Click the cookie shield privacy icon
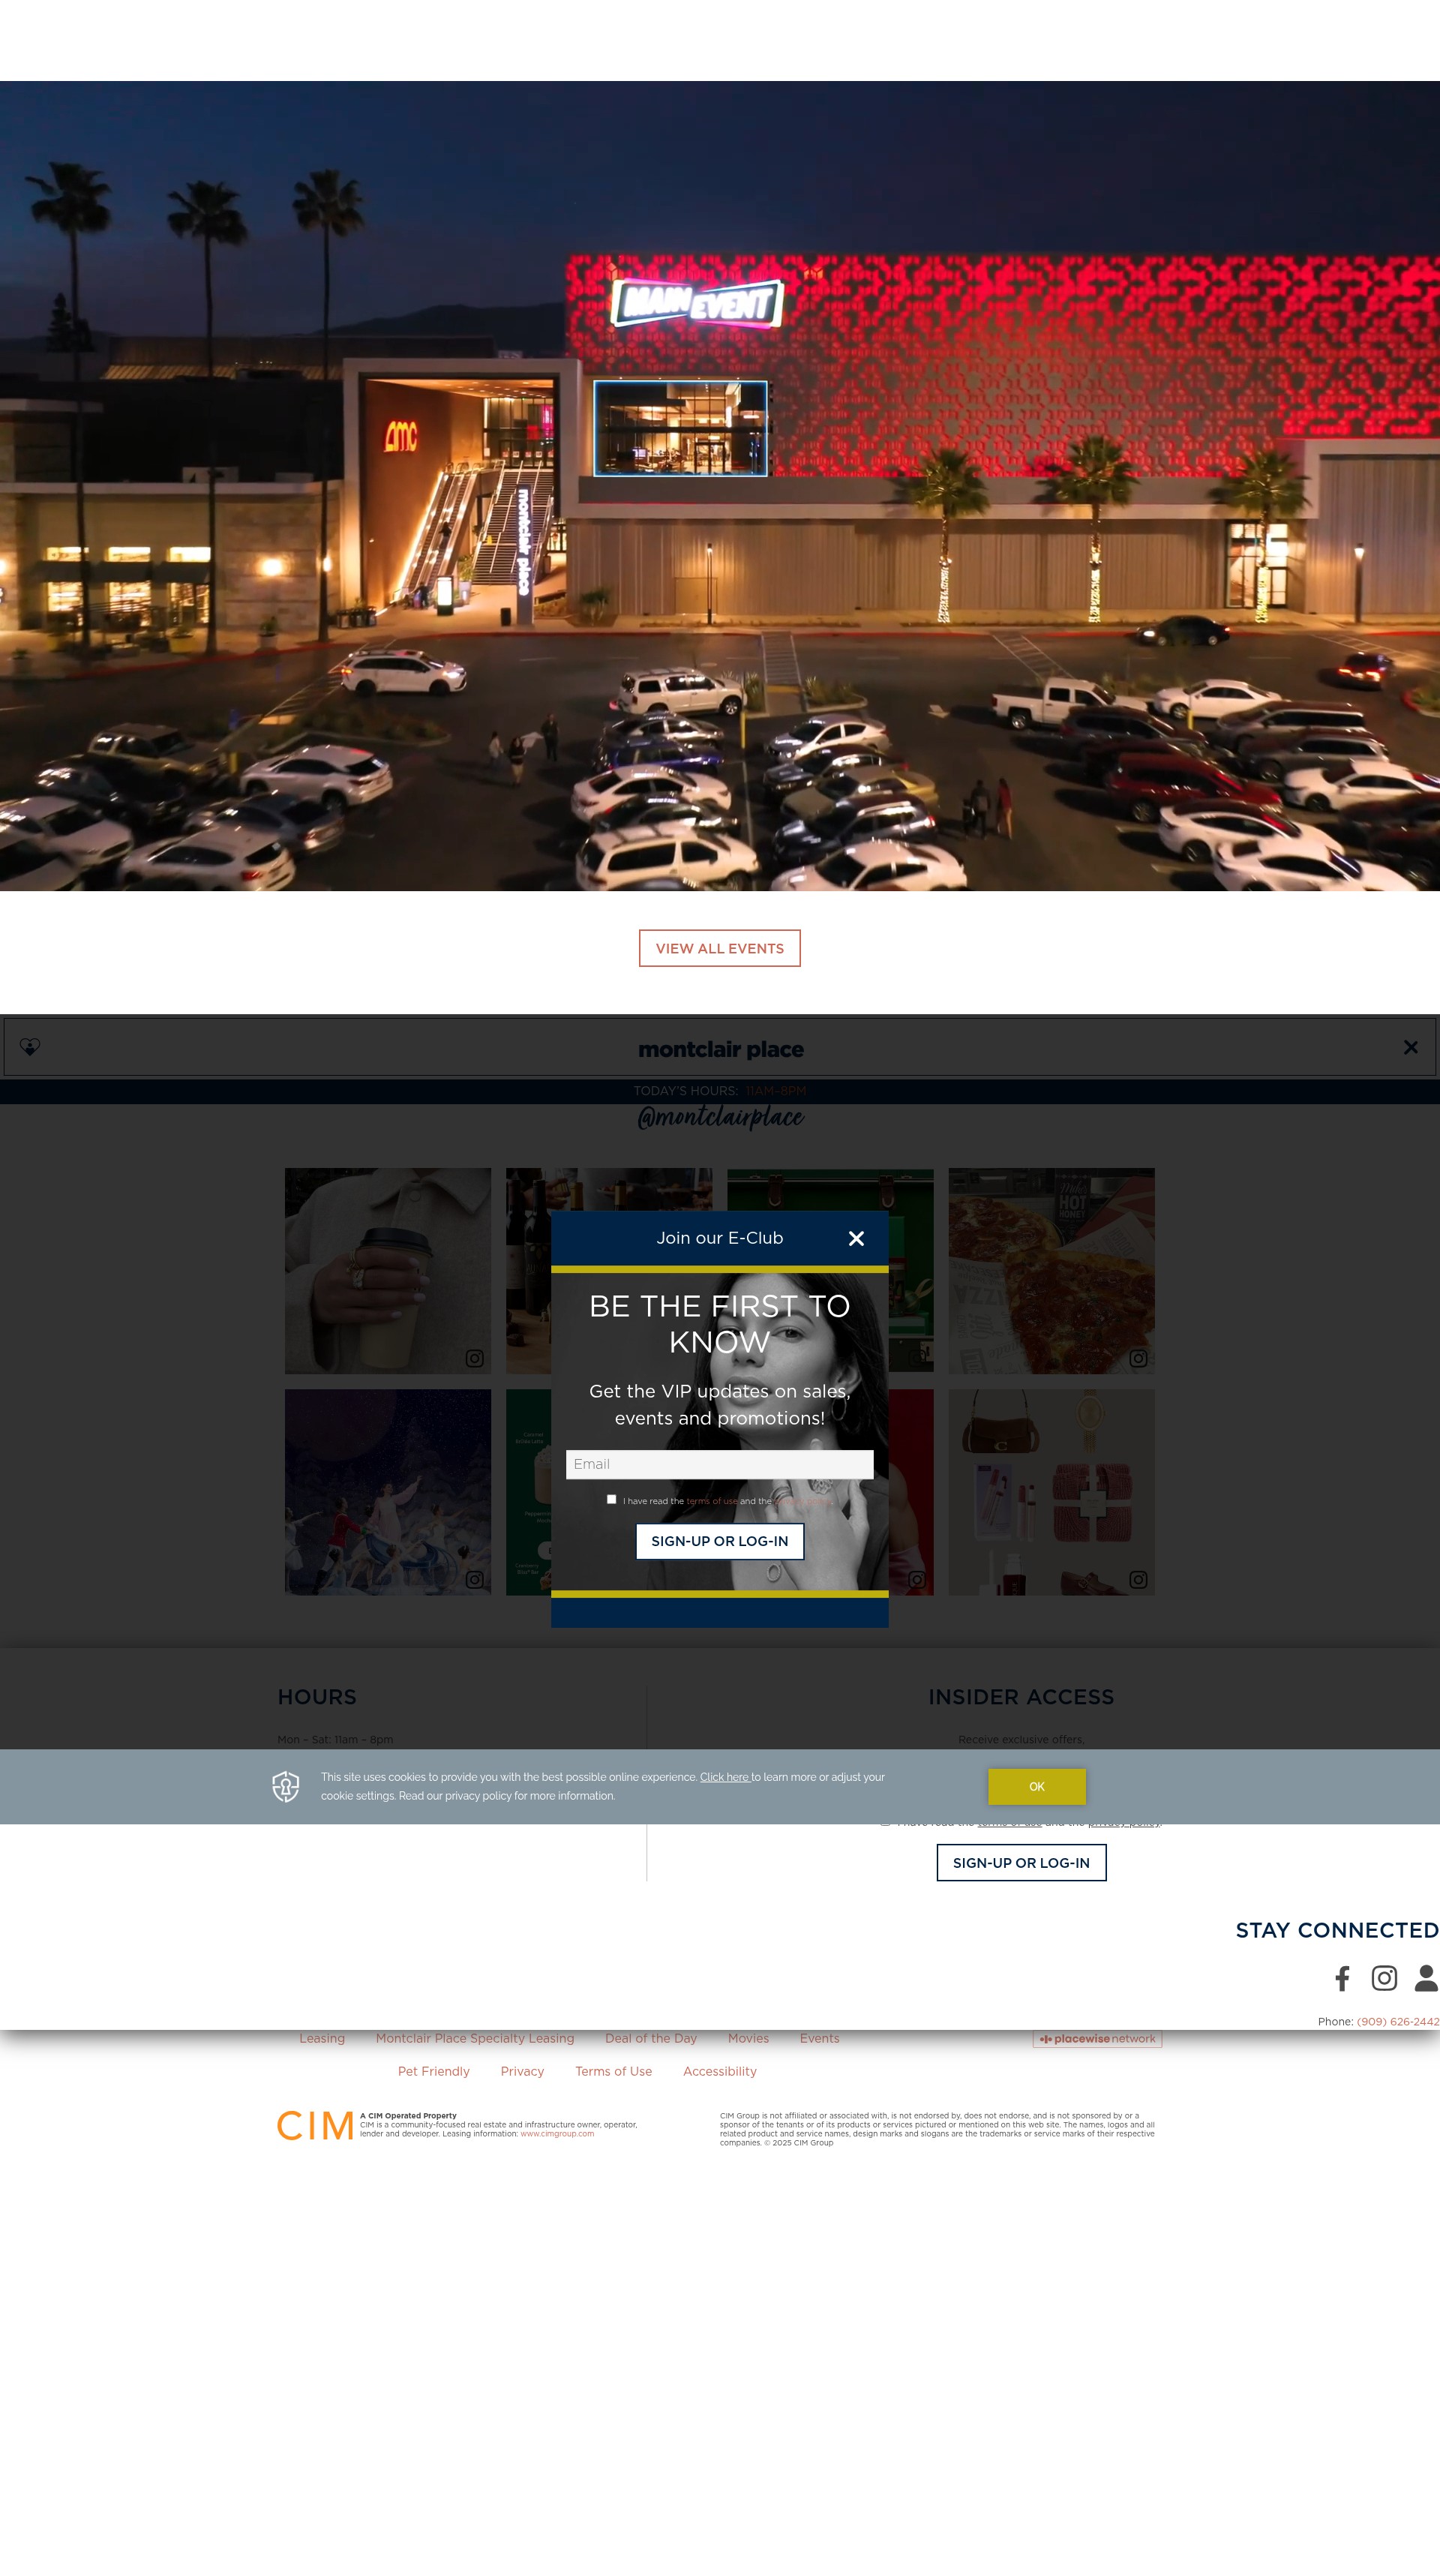 286,1786
